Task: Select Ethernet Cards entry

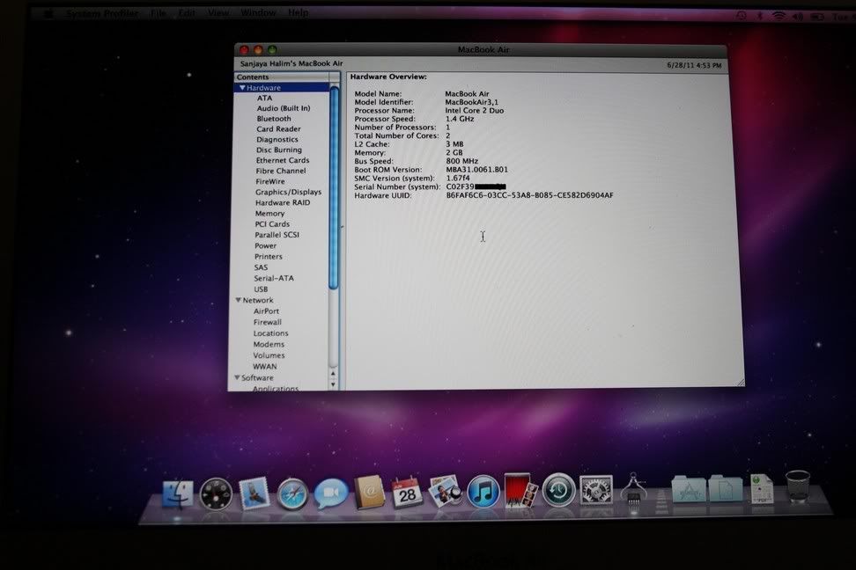Action: 282,160
